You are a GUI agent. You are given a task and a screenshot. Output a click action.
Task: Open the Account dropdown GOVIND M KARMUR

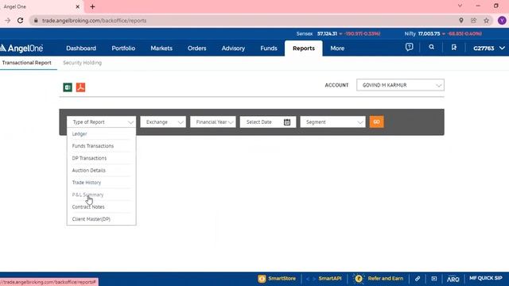pos(400,85)
